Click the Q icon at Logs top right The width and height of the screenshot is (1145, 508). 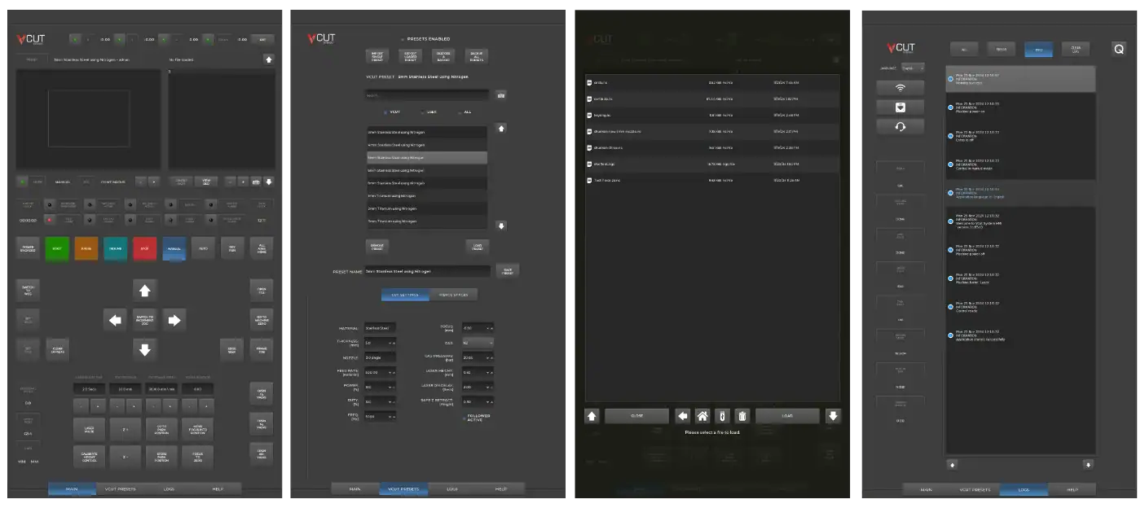pos(1119,49)
